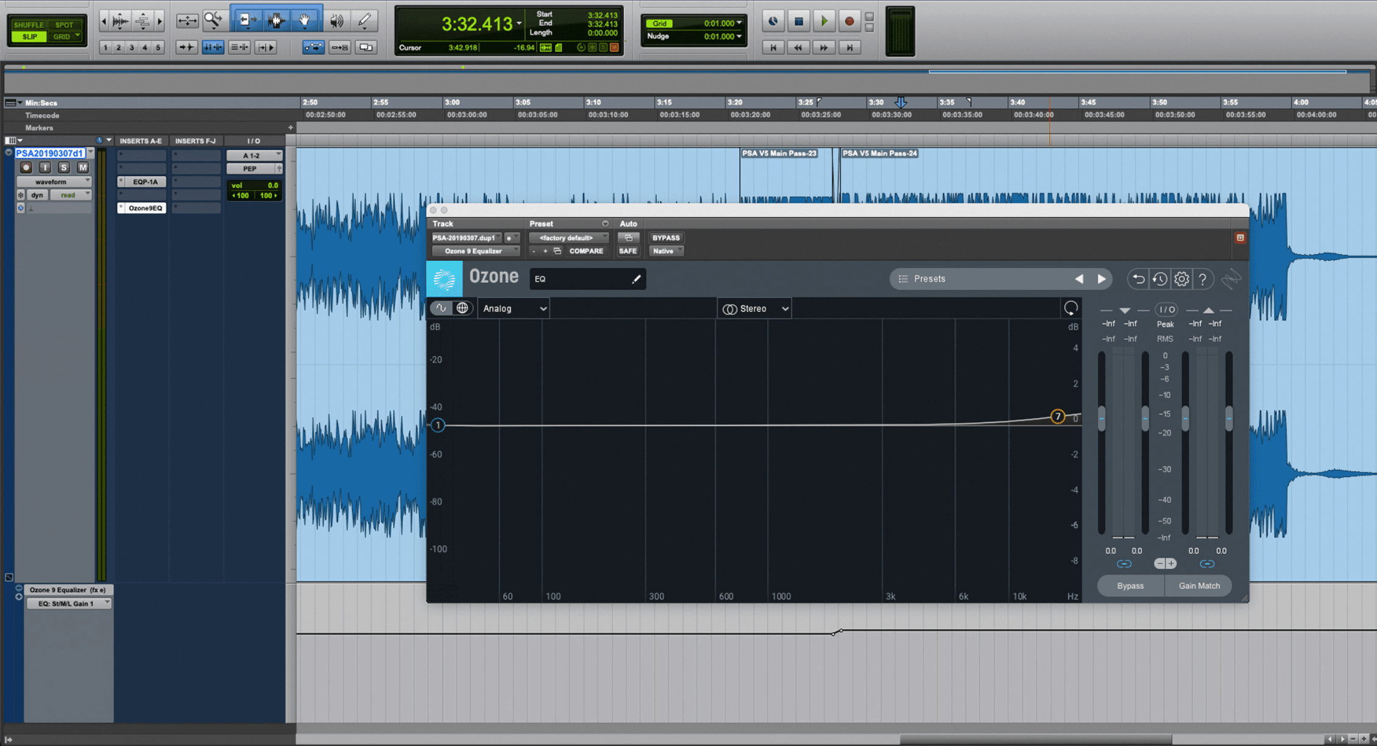The image size is (1377, 746).
Task: Open the read automation mode dropdown
Action: [x=71, y=195]
